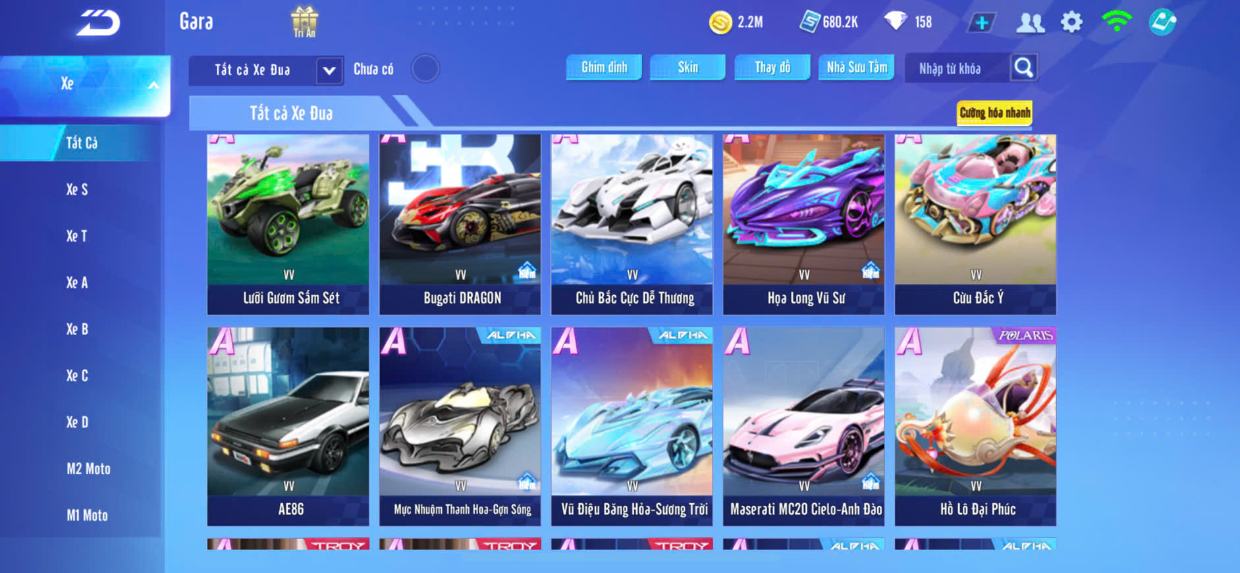Screen dimensions: 1240x573
Task: Toggle the Chưa có radio circle
Action: 425,68
